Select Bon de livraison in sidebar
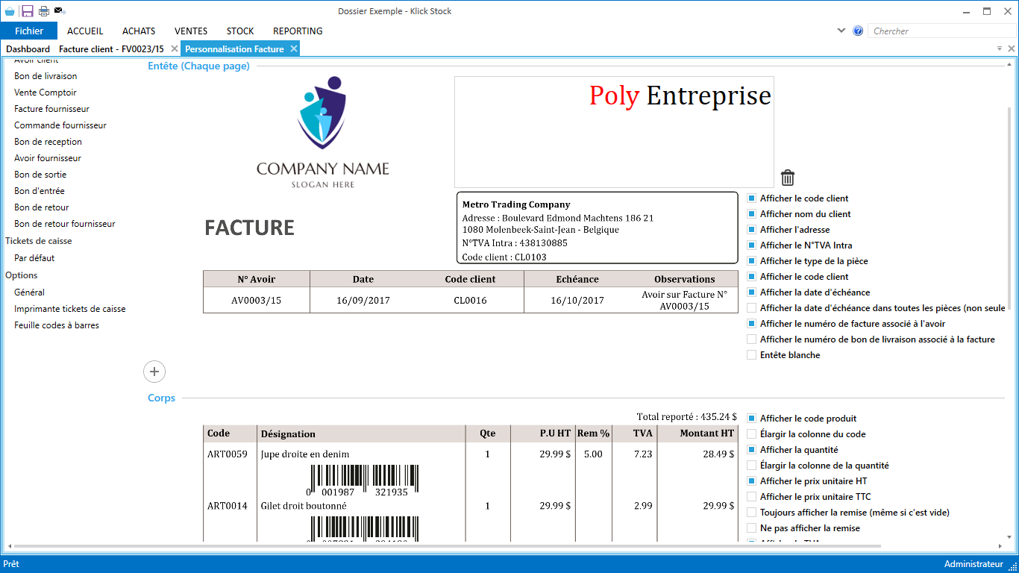This screenshot has width=1019, height=573. tap(46, 76)
